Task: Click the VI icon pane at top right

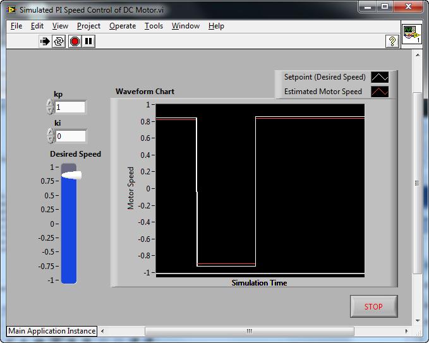Action: (x=412, y=34)
